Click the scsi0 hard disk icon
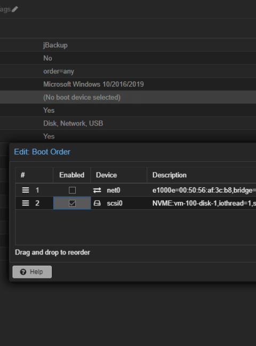 pos(97,203)
